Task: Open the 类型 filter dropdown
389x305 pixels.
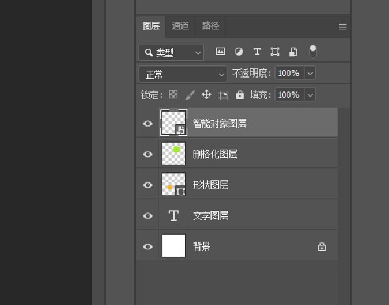Action: (x=171, y=52)
